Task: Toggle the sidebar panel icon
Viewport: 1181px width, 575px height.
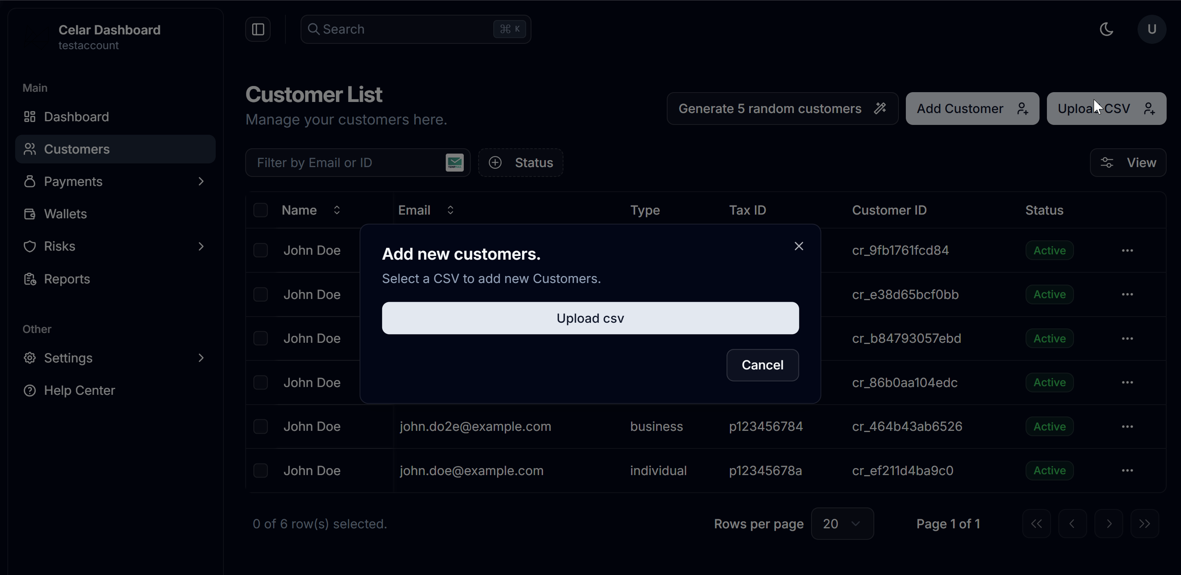Action: coord(258,29)
